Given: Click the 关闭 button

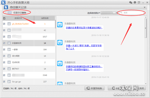Looking at the screenshot, I should point(141,88).
